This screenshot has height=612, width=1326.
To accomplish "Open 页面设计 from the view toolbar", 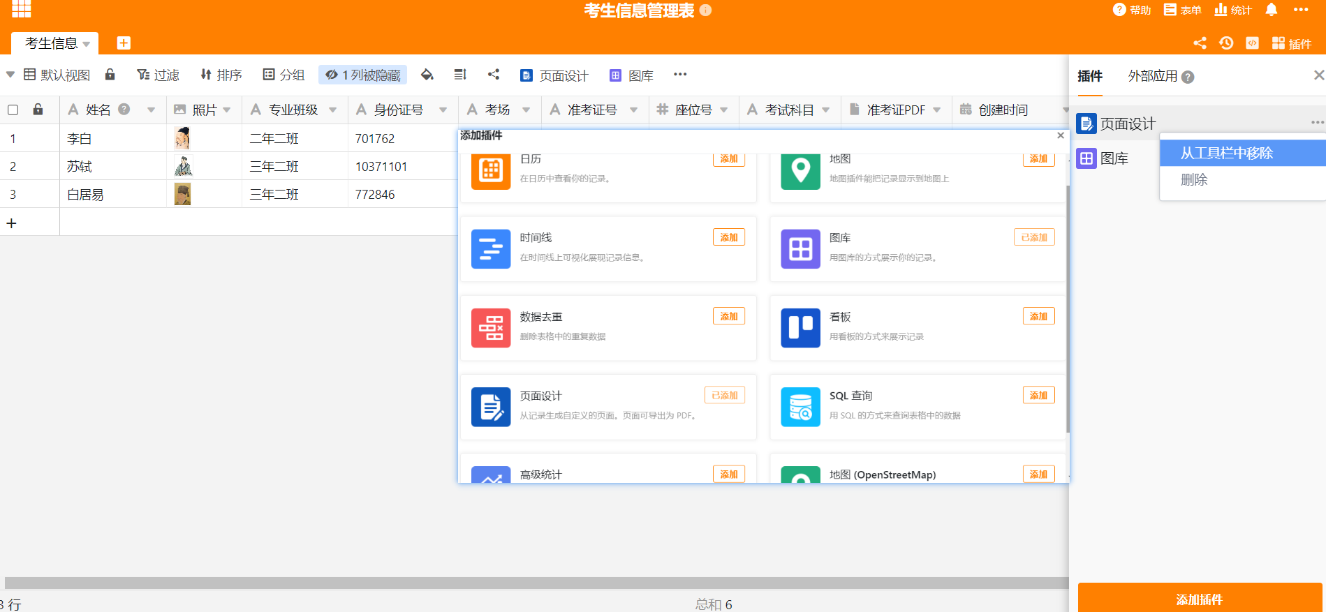I will (554, 75).
